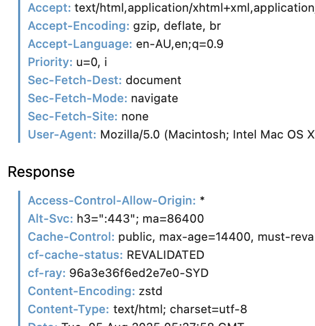Click the Content-Encoding header label
This screenshot has width=315, height=326.
click(81, 291)
